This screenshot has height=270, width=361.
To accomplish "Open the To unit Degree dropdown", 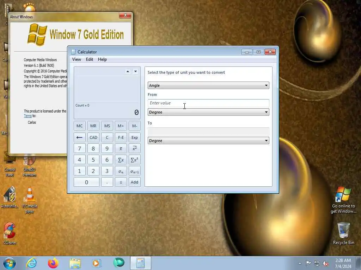I will (x=208, y=141).
